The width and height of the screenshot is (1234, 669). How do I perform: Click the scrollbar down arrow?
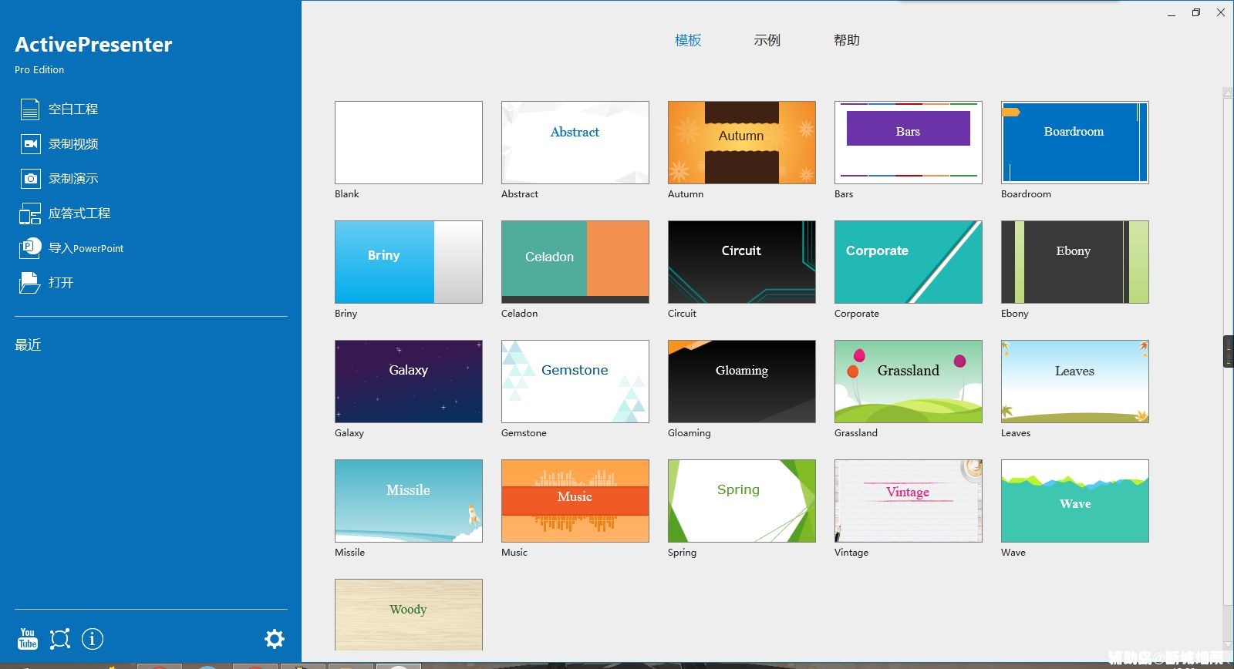pyautogui.click(x=1228, y=645)
